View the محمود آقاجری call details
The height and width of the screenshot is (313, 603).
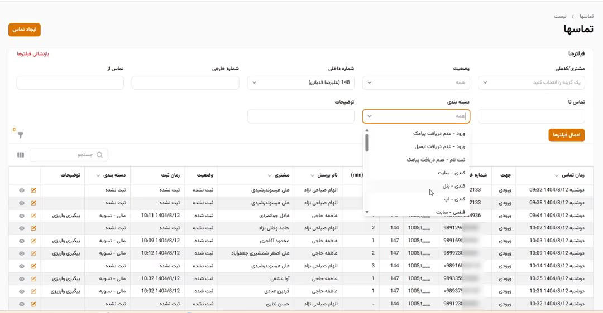coord(22,241)
